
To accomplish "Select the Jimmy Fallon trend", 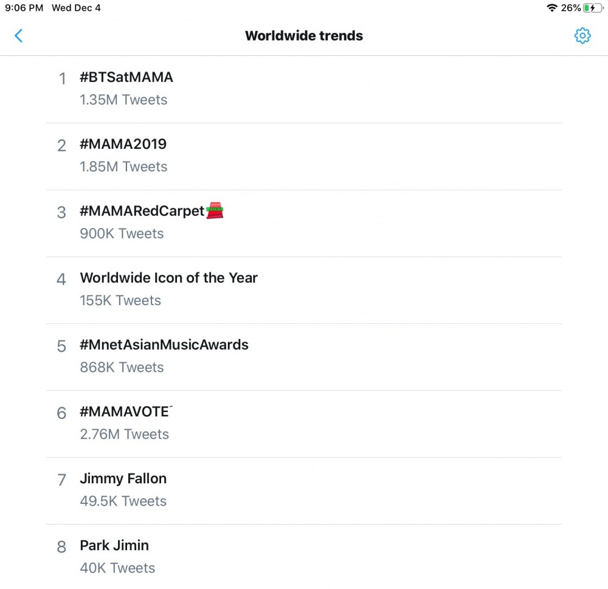I will 303,491.
